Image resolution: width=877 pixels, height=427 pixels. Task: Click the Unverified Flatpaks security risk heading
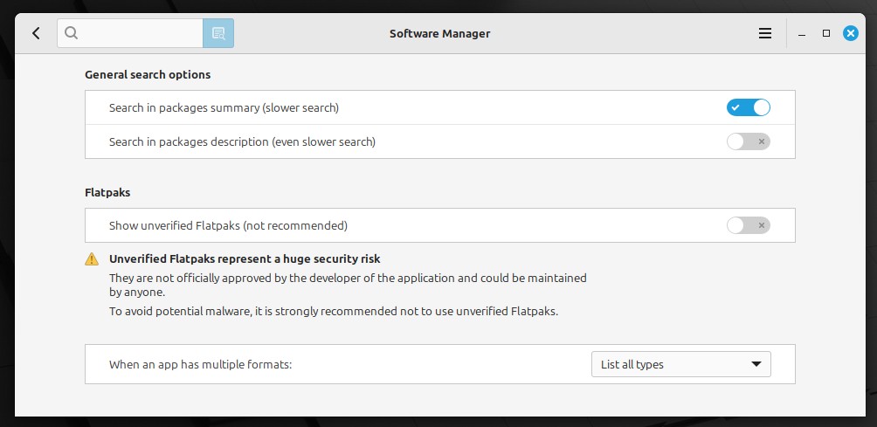[x=245, y=259]
